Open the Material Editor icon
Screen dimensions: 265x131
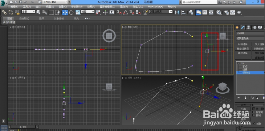tap(219, 12)
